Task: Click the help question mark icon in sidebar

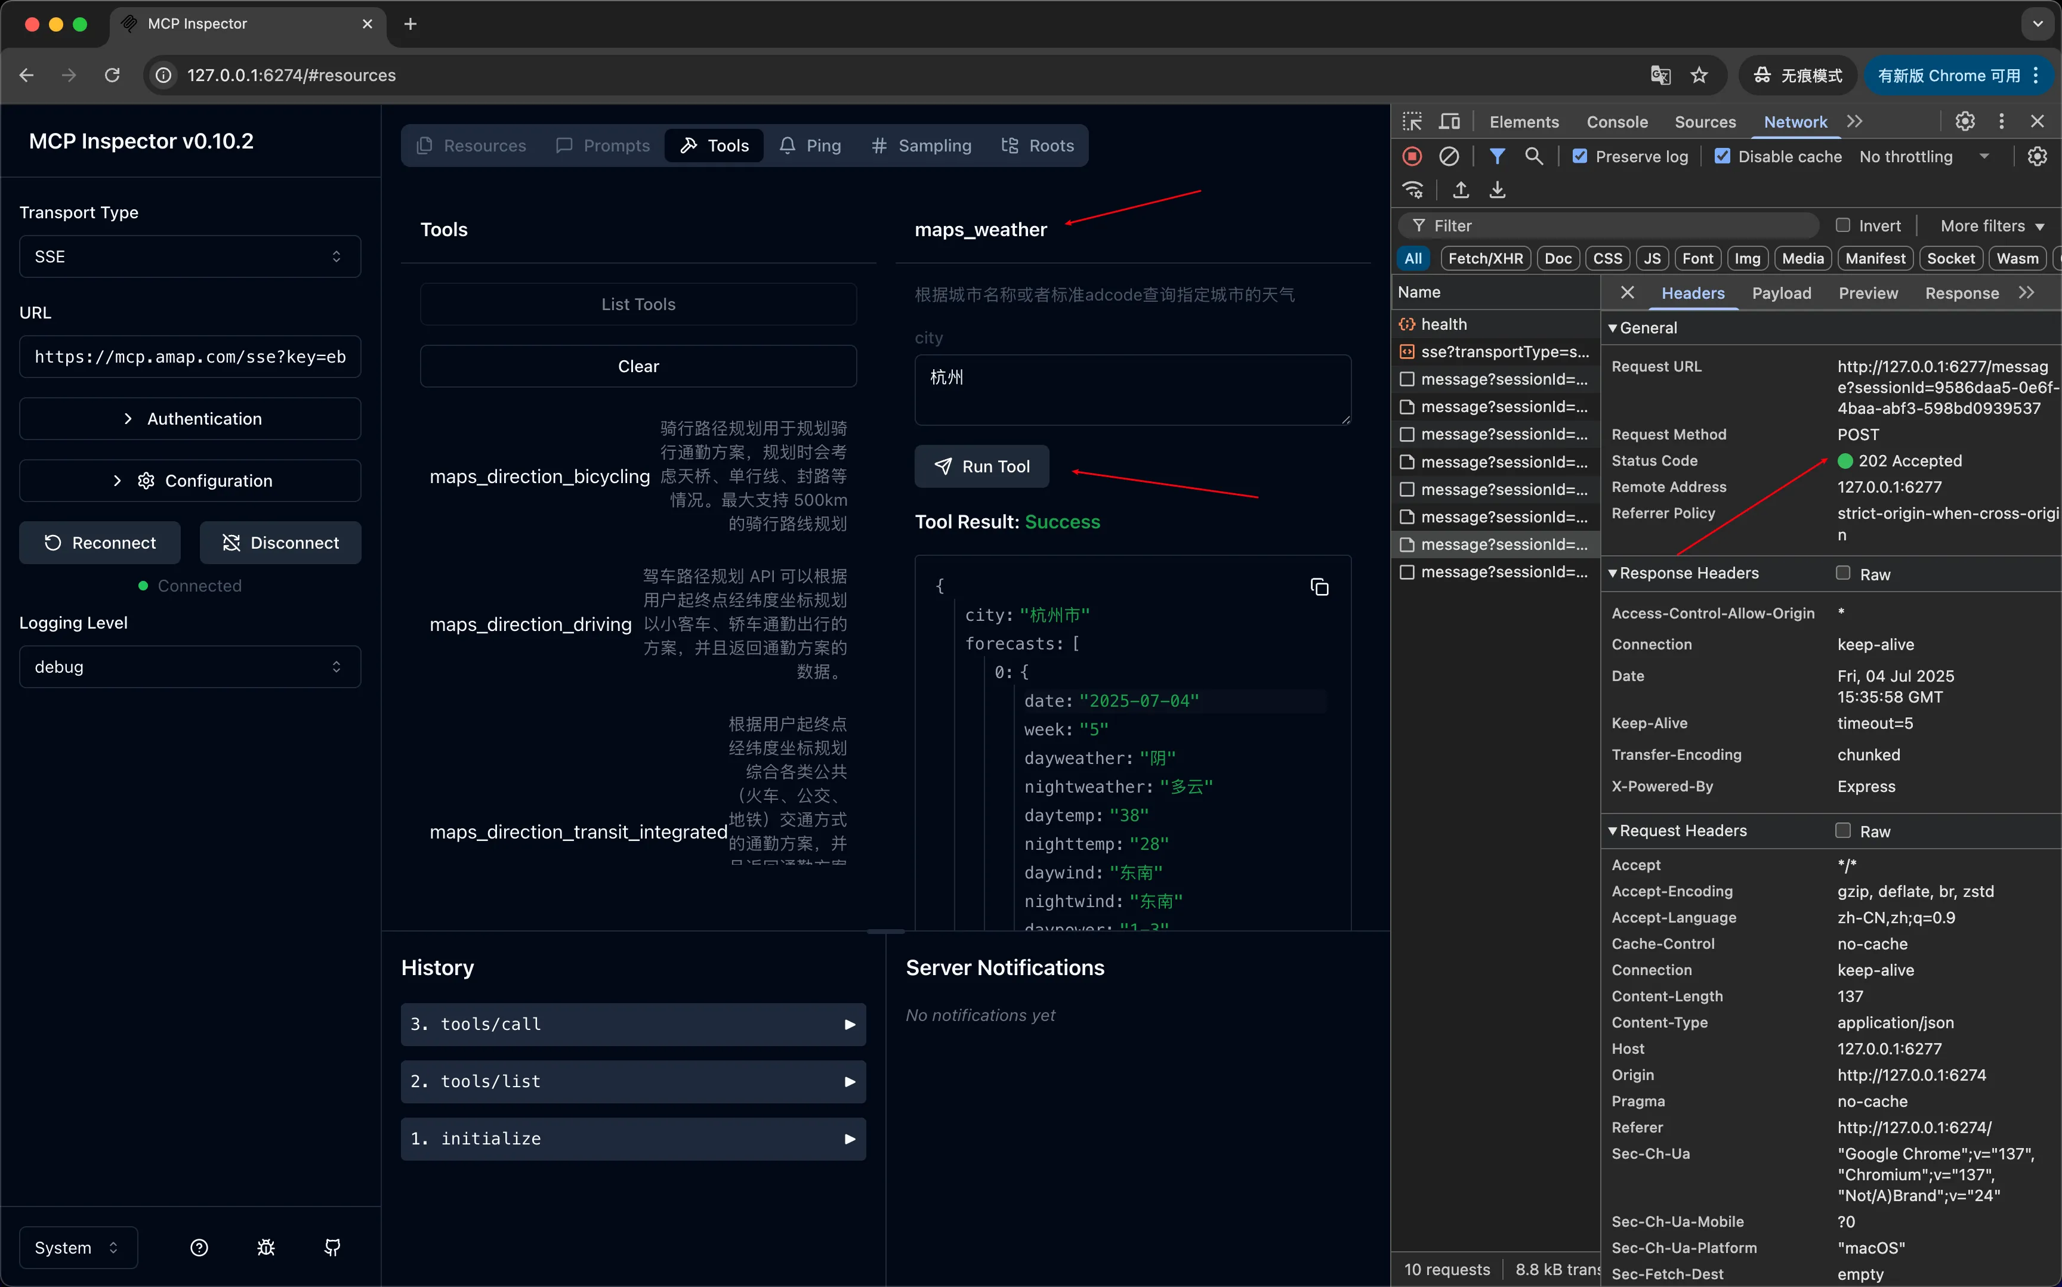Action: (x=199, y=1248)
